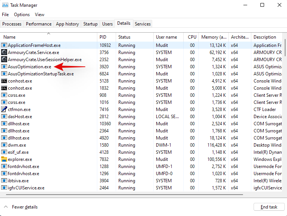This screenshot has width=287, height=216.
Task: Click the ArmouryCrate.UserSessionHelper.exe icon
Action: coord(4,60)
